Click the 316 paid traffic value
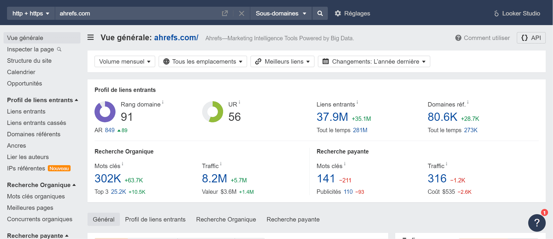 tap(437, 179)
